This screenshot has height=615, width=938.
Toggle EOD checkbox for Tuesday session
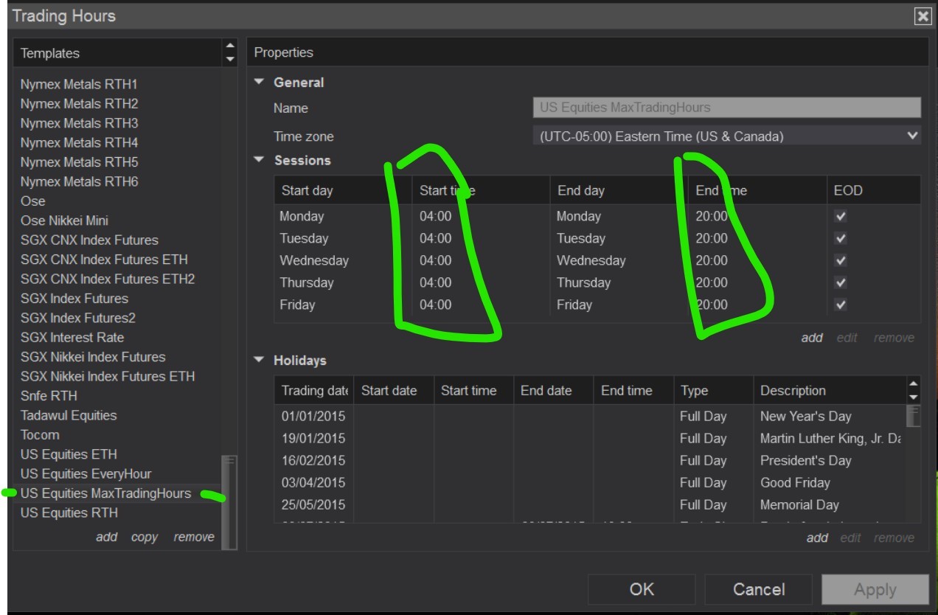click(841, 238)
